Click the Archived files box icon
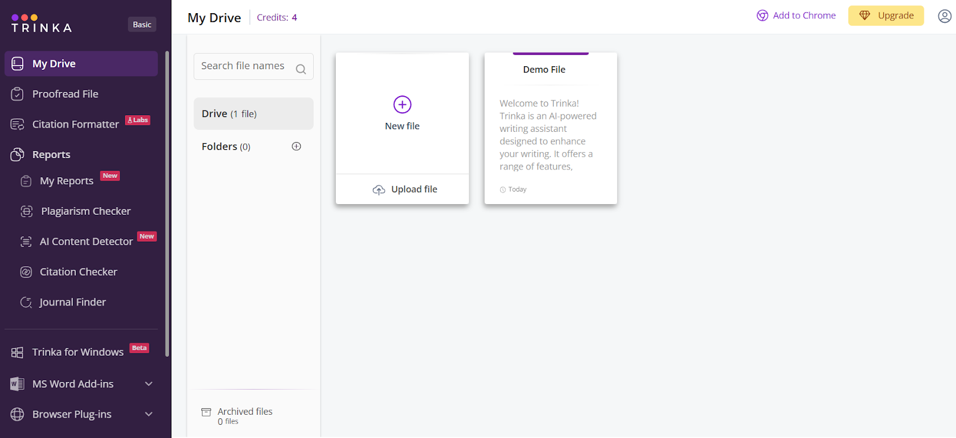 pos(206,412)
